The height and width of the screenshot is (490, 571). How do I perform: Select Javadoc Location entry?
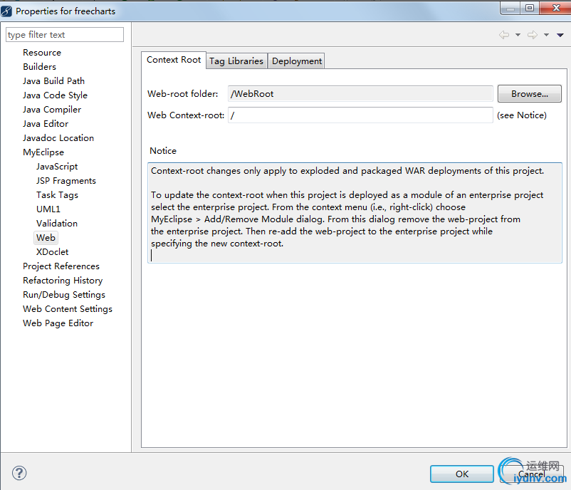tap(58, 137)
